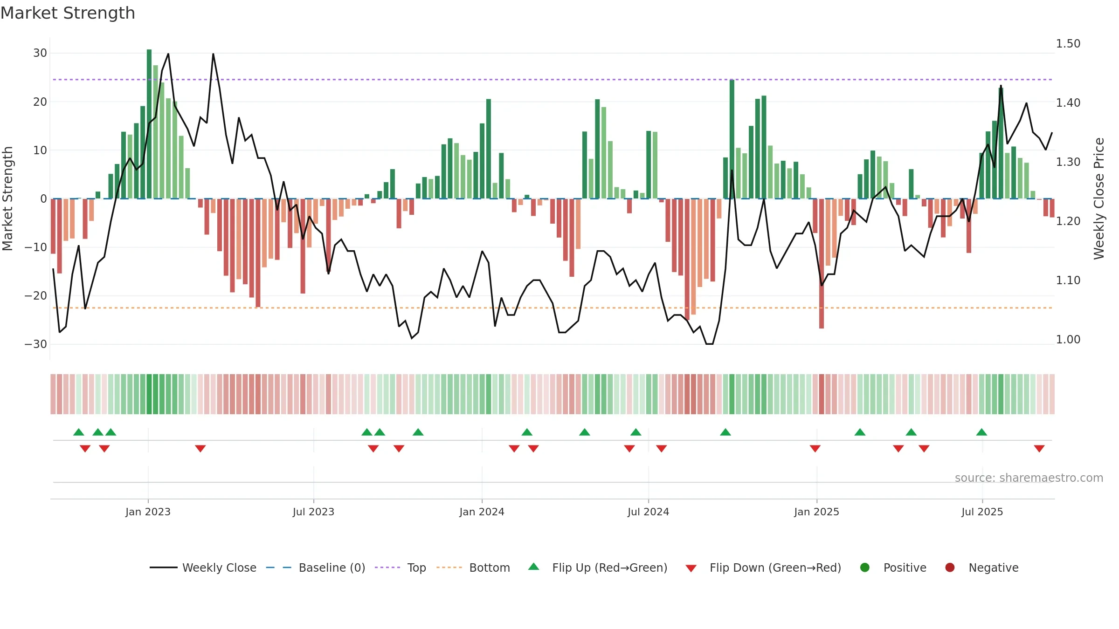
Task: Click the 1.30 tick on the price axis
Action: (x=1068, y=162)
